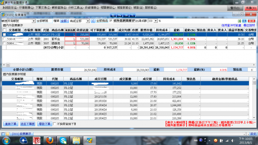This screenshot has width=258, height=145.
Task: Click the trading app icon in the taskbar
Action: coord(89,141)
